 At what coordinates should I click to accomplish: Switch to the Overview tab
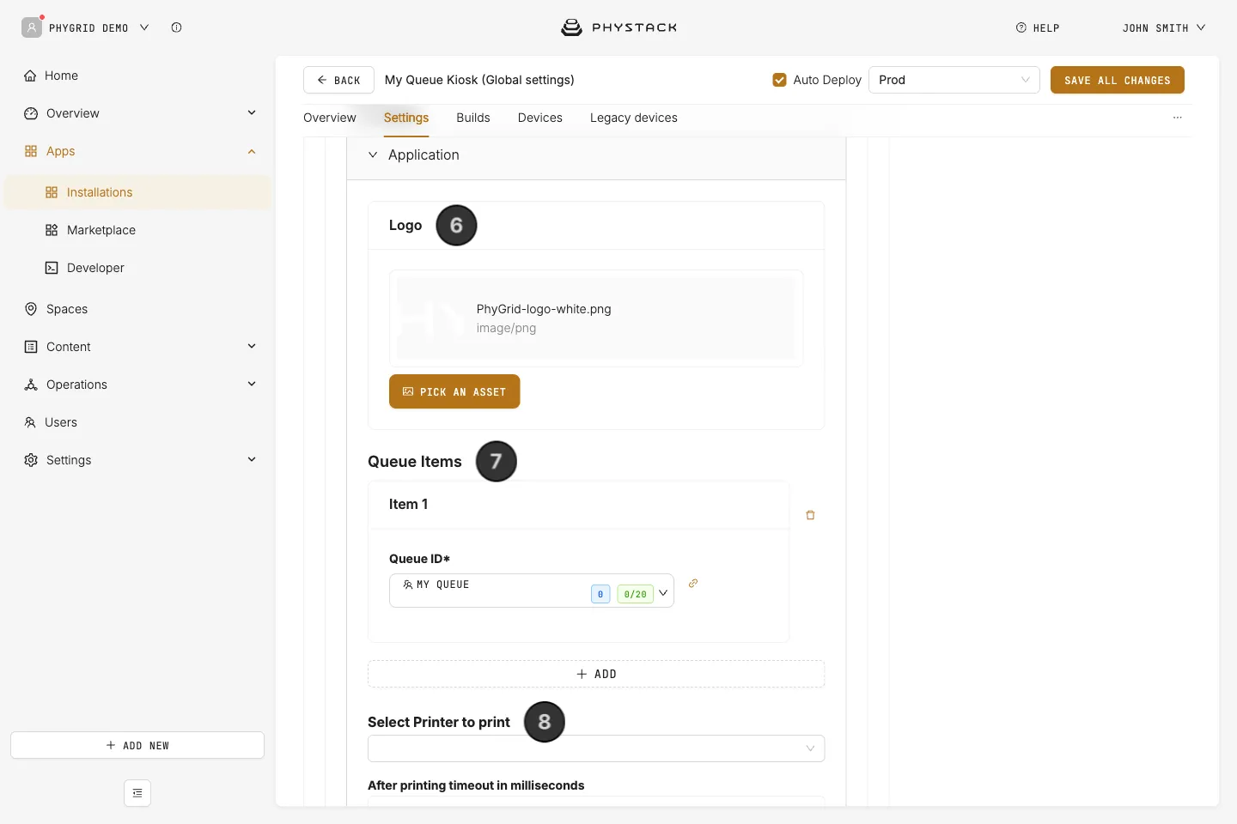pos(330,118)
